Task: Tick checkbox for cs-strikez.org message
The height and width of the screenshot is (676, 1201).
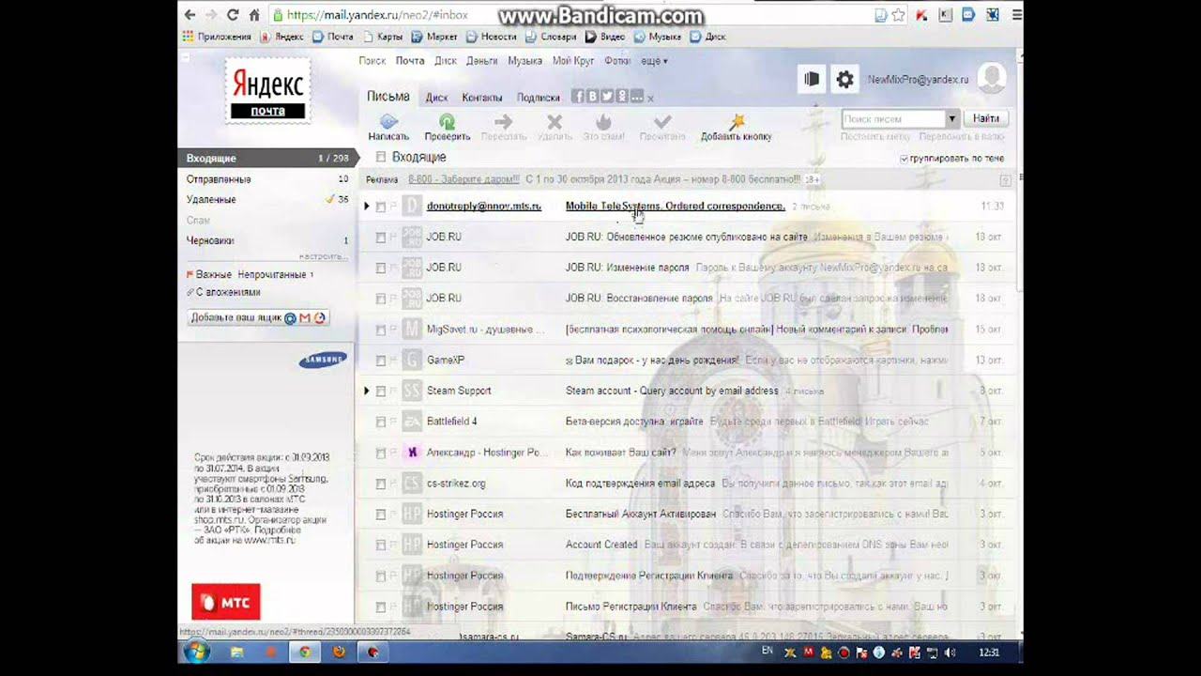Action: pos(381,484)
